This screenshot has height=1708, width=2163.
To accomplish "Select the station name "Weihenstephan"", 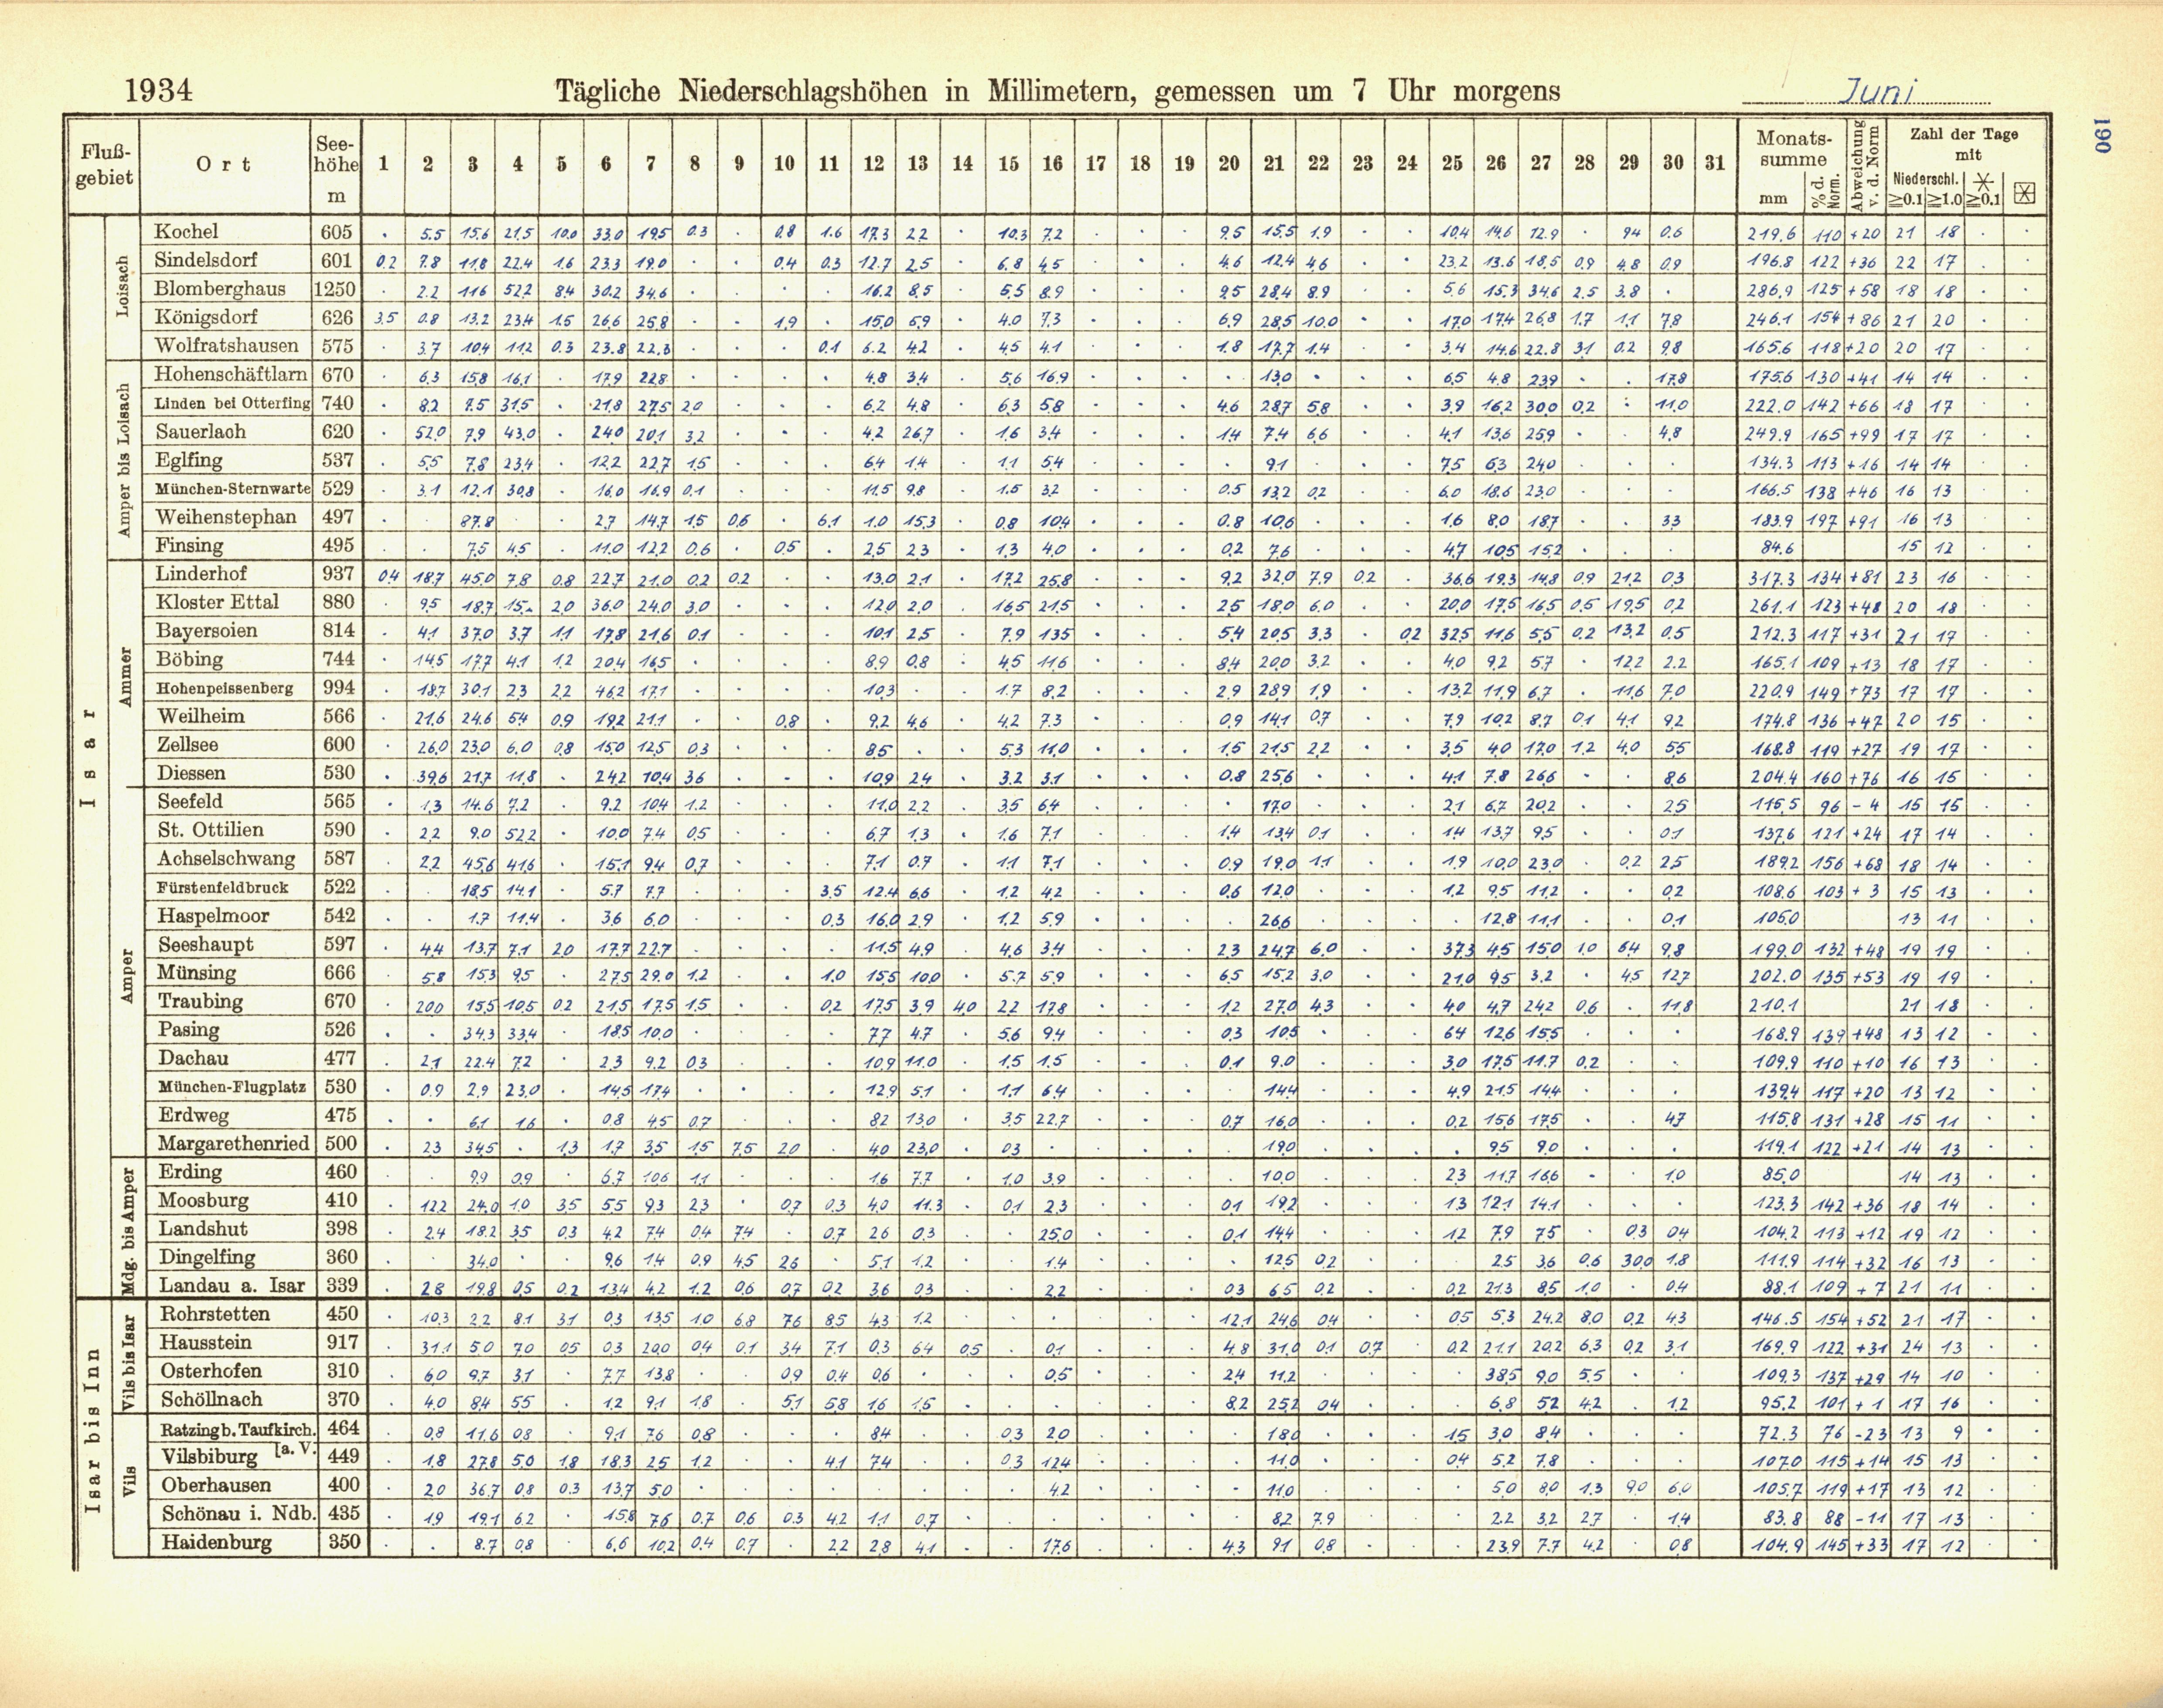I will coord(226,517).
